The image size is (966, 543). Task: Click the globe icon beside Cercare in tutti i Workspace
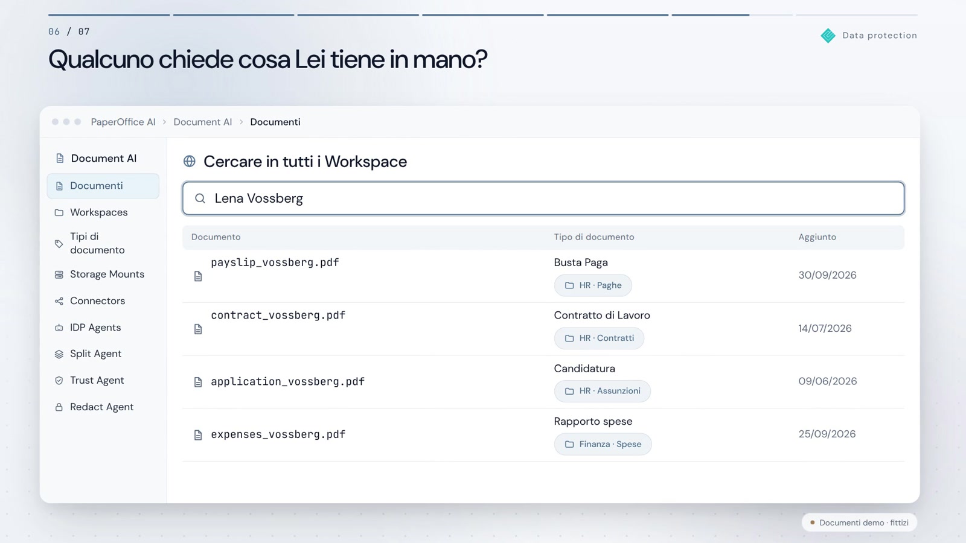(x=190, y=161)
